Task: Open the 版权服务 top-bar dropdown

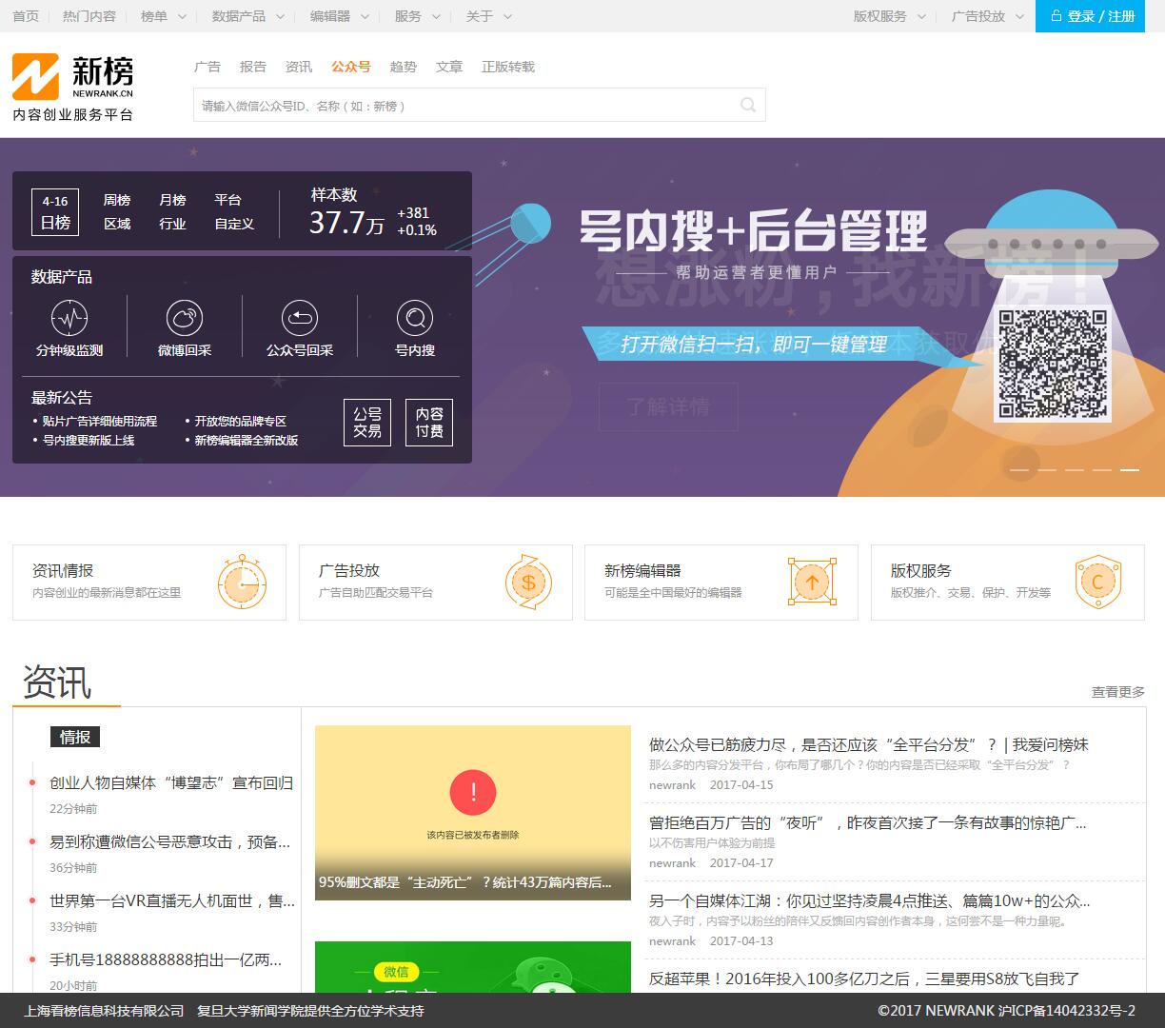Action: 890,16
